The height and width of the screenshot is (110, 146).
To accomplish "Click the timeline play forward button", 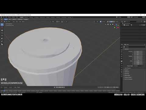I will (x=61, y=87).
